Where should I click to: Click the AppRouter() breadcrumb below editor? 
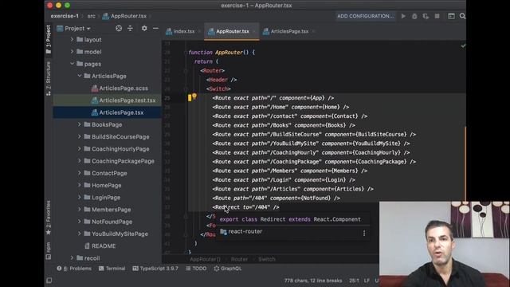pos(206,259)
